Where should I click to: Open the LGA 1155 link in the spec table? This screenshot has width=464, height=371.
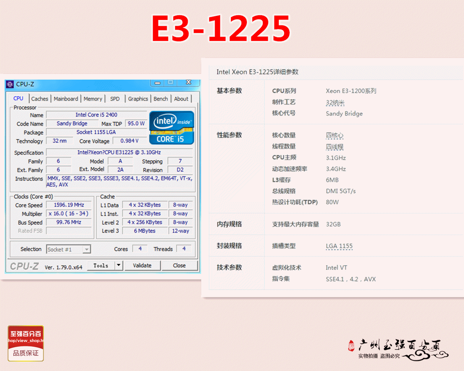pyautogui.click(x=339, y=246)
